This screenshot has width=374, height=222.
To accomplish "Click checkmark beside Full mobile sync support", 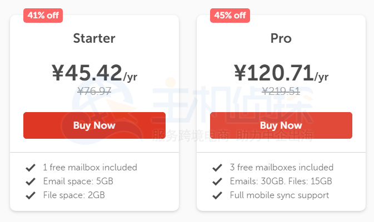I will pos(217,195).
